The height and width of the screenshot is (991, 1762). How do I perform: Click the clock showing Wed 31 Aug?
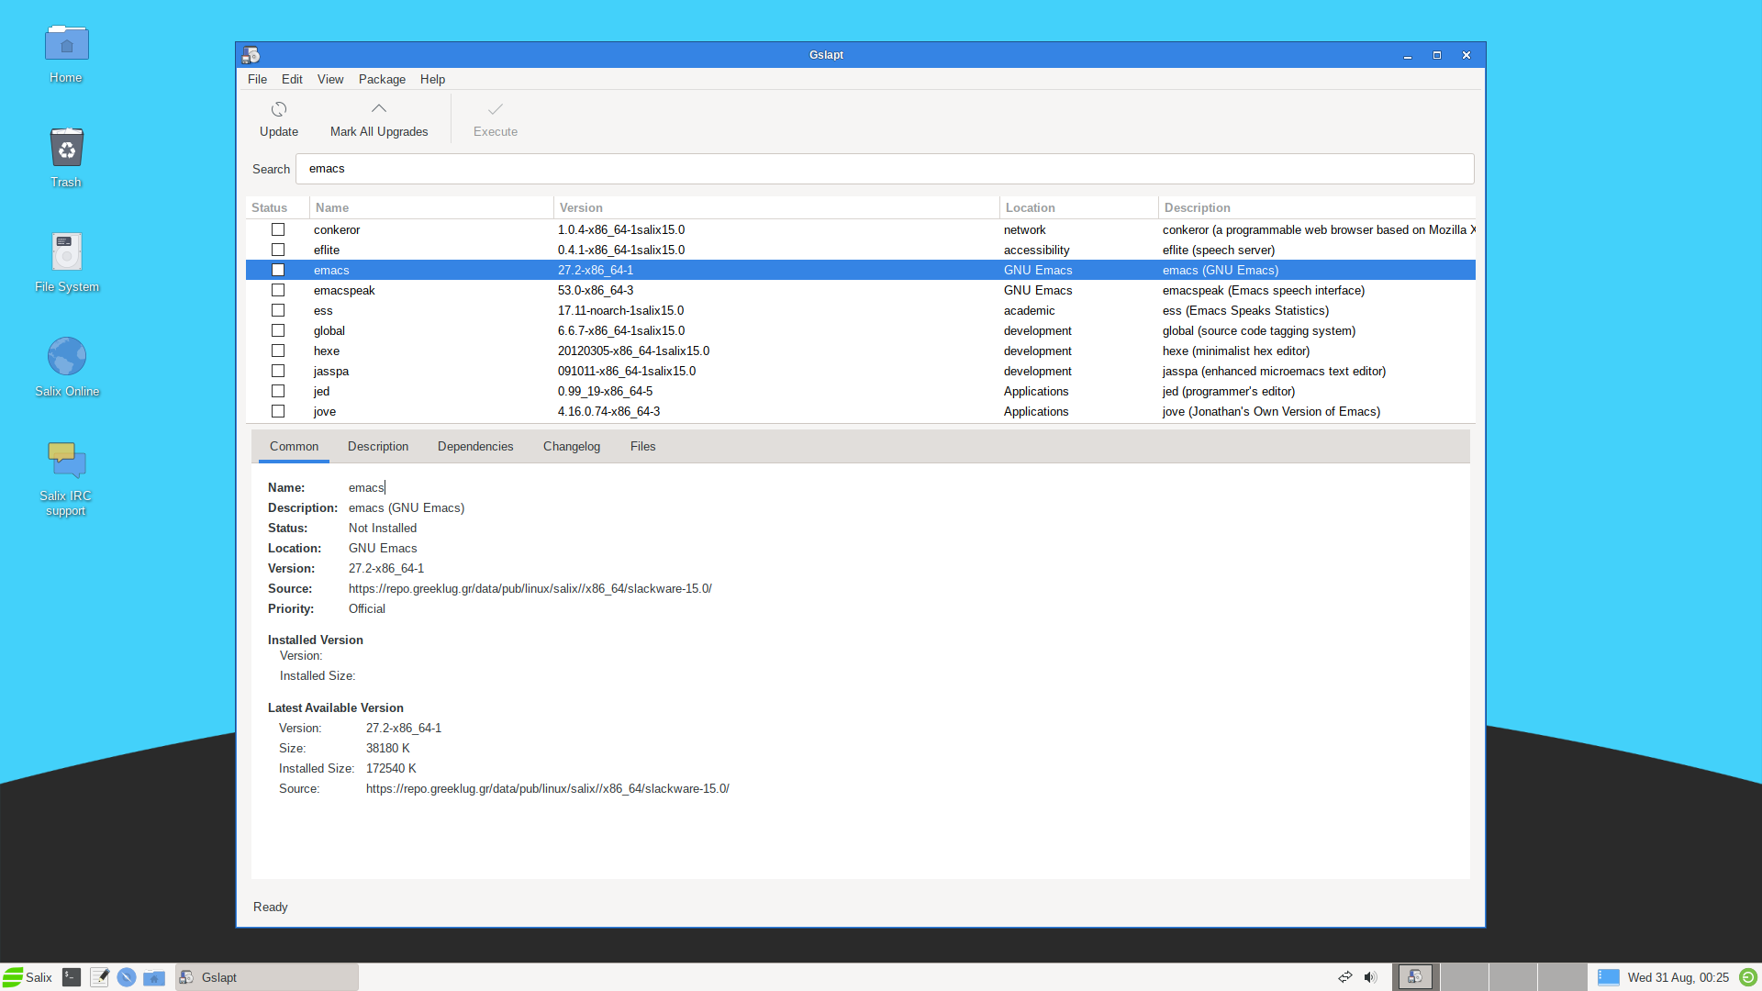[1678, 978]
